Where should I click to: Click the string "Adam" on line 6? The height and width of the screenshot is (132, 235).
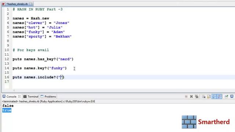[58, 32]
